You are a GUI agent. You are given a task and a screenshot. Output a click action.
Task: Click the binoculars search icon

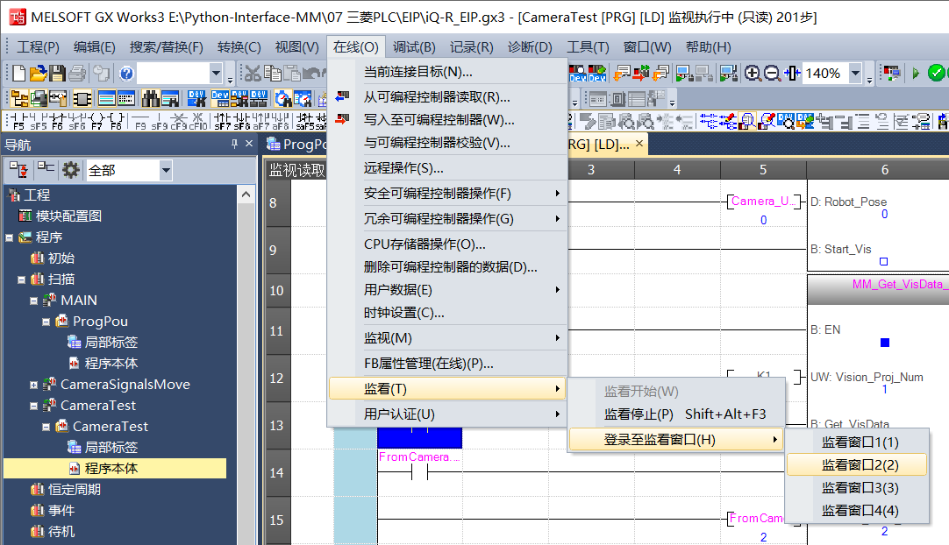click(151, 99)
